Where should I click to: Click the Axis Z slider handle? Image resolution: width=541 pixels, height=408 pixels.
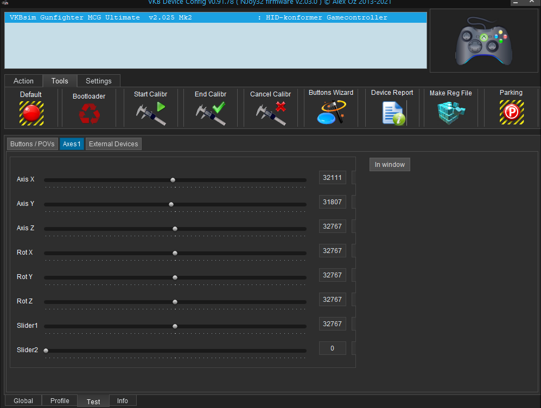[175, 229]
